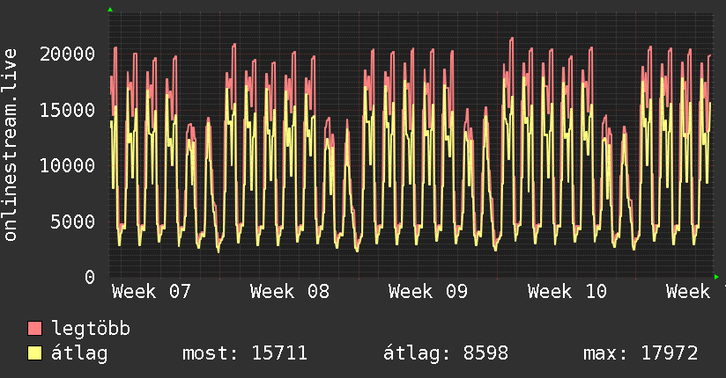Click the 15000 y-axis tick label
This screenshot has height=378, width=726.
click(69, 110)
